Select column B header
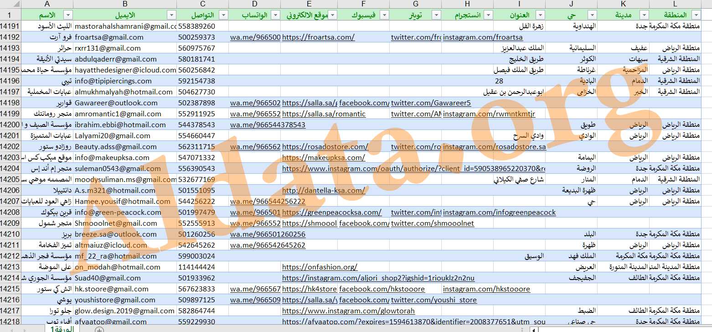The width and height of the screenshot is (712, 332). tap(125, 4)
